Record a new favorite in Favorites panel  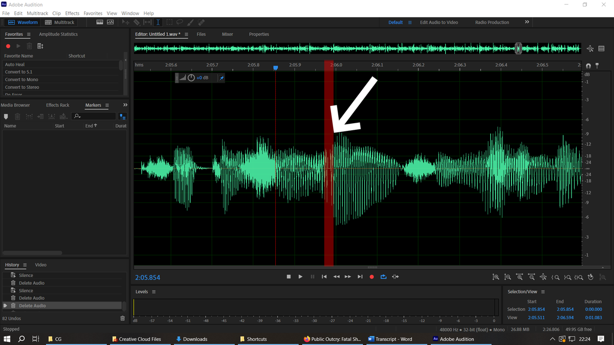pos(8,46)
